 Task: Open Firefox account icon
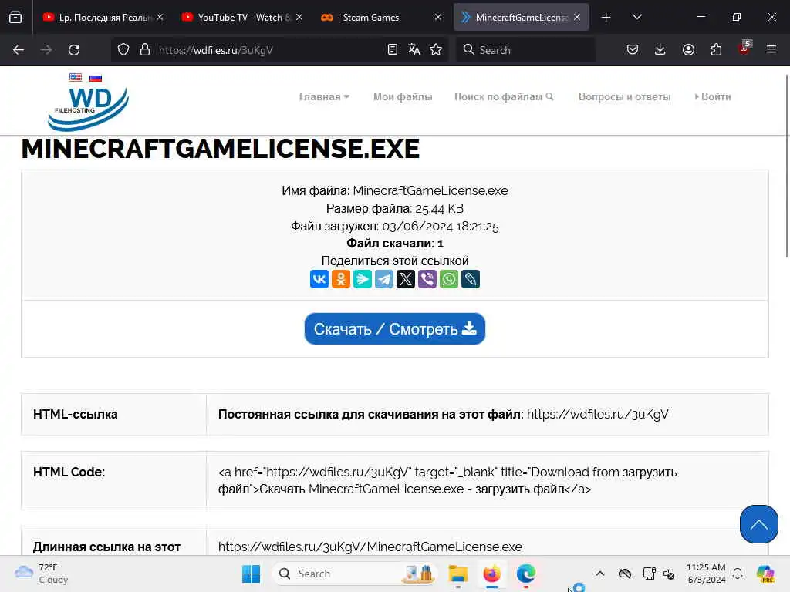(x=688, y=50)
